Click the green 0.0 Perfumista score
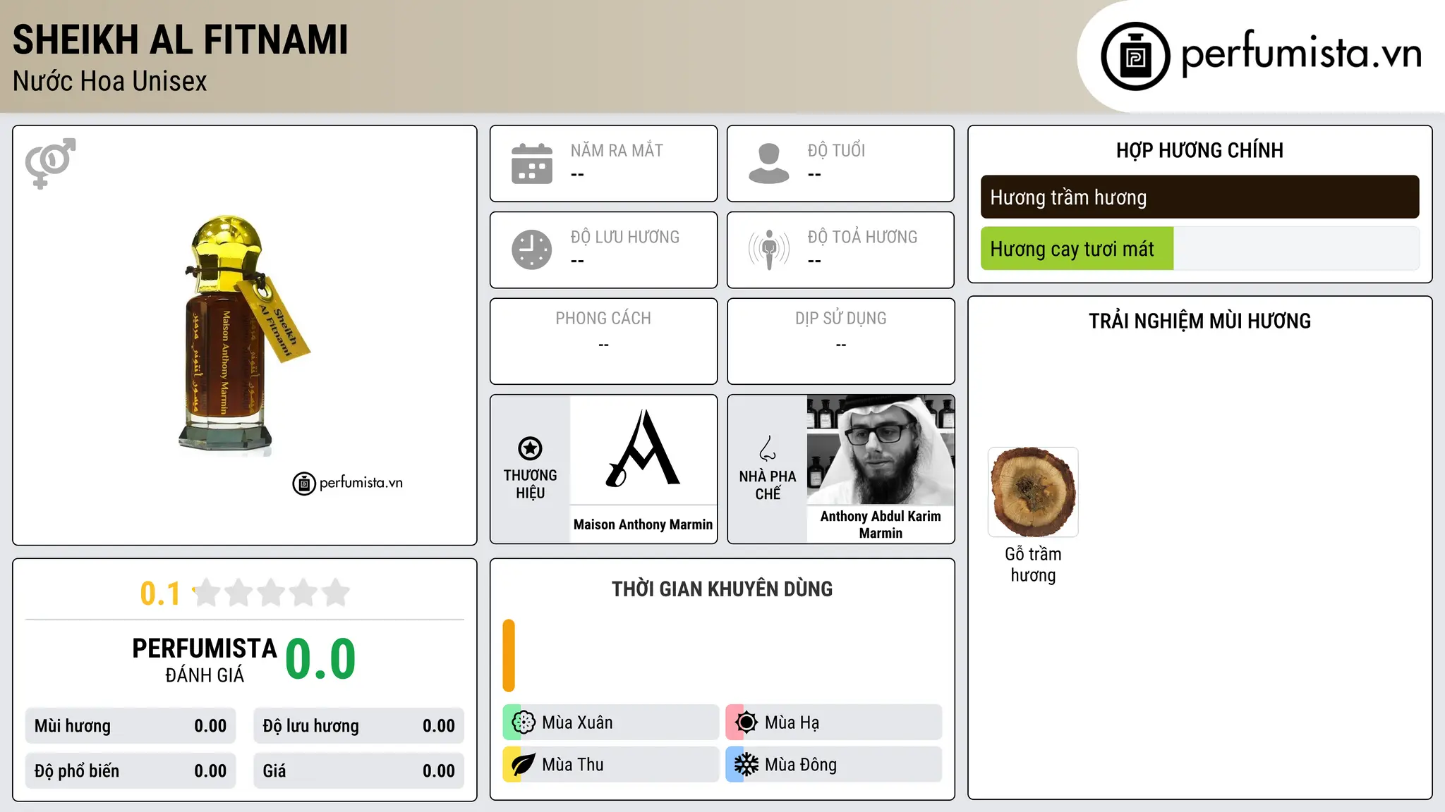The height and width of the screenshot is (812, 1445). click(320, 659)
